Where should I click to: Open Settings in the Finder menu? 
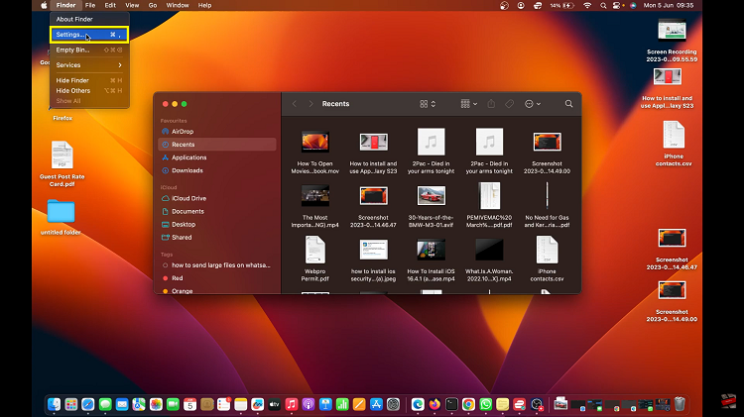(89, 35)
